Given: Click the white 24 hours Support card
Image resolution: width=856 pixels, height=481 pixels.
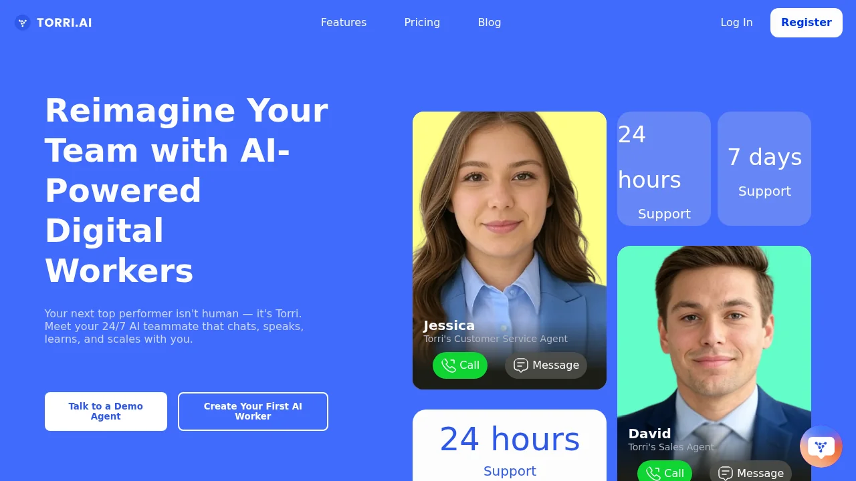Looking at the screenshot, I should pyautogui.click(x=510, y=445).
